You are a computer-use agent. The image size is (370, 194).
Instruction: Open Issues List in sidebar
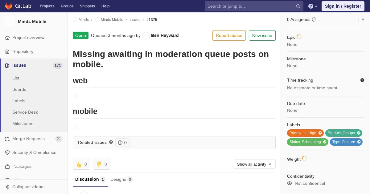(x=16, y=78)
